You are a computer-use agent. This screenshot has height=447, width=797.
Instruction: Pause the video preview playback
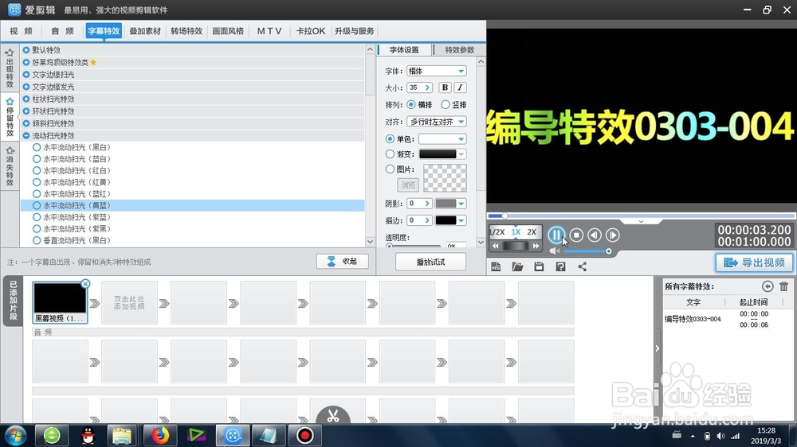[556, 235]
